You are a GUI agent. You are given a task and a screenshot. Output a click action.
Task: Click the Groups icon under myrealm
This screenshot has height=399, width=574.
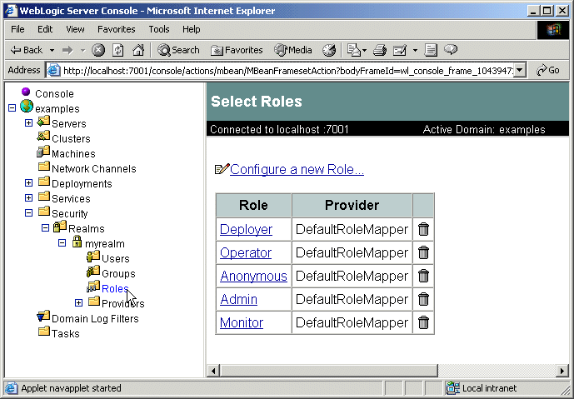pos(93,272)
